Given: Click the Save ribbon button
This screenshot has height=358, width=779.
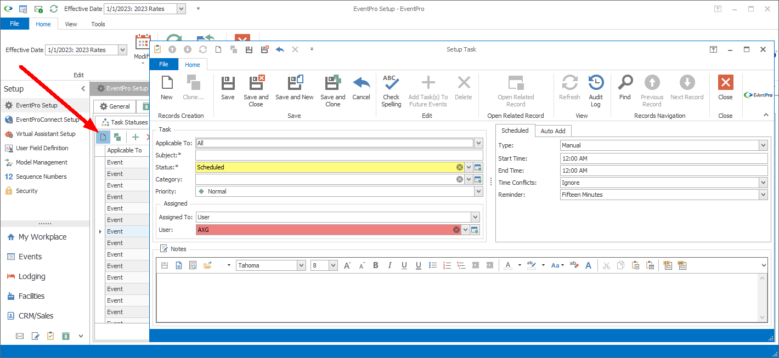Looking at the screenshot, I should click(x=228, y=88).
